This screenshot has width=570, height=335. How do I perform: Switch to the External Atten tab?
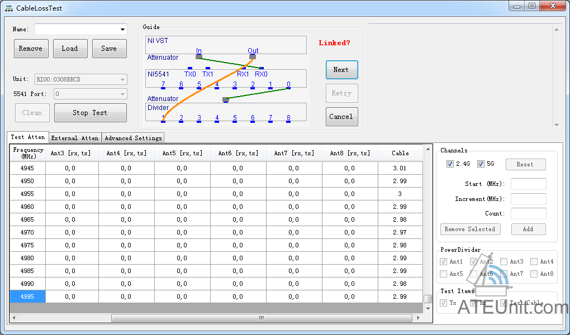coord(75,138)
